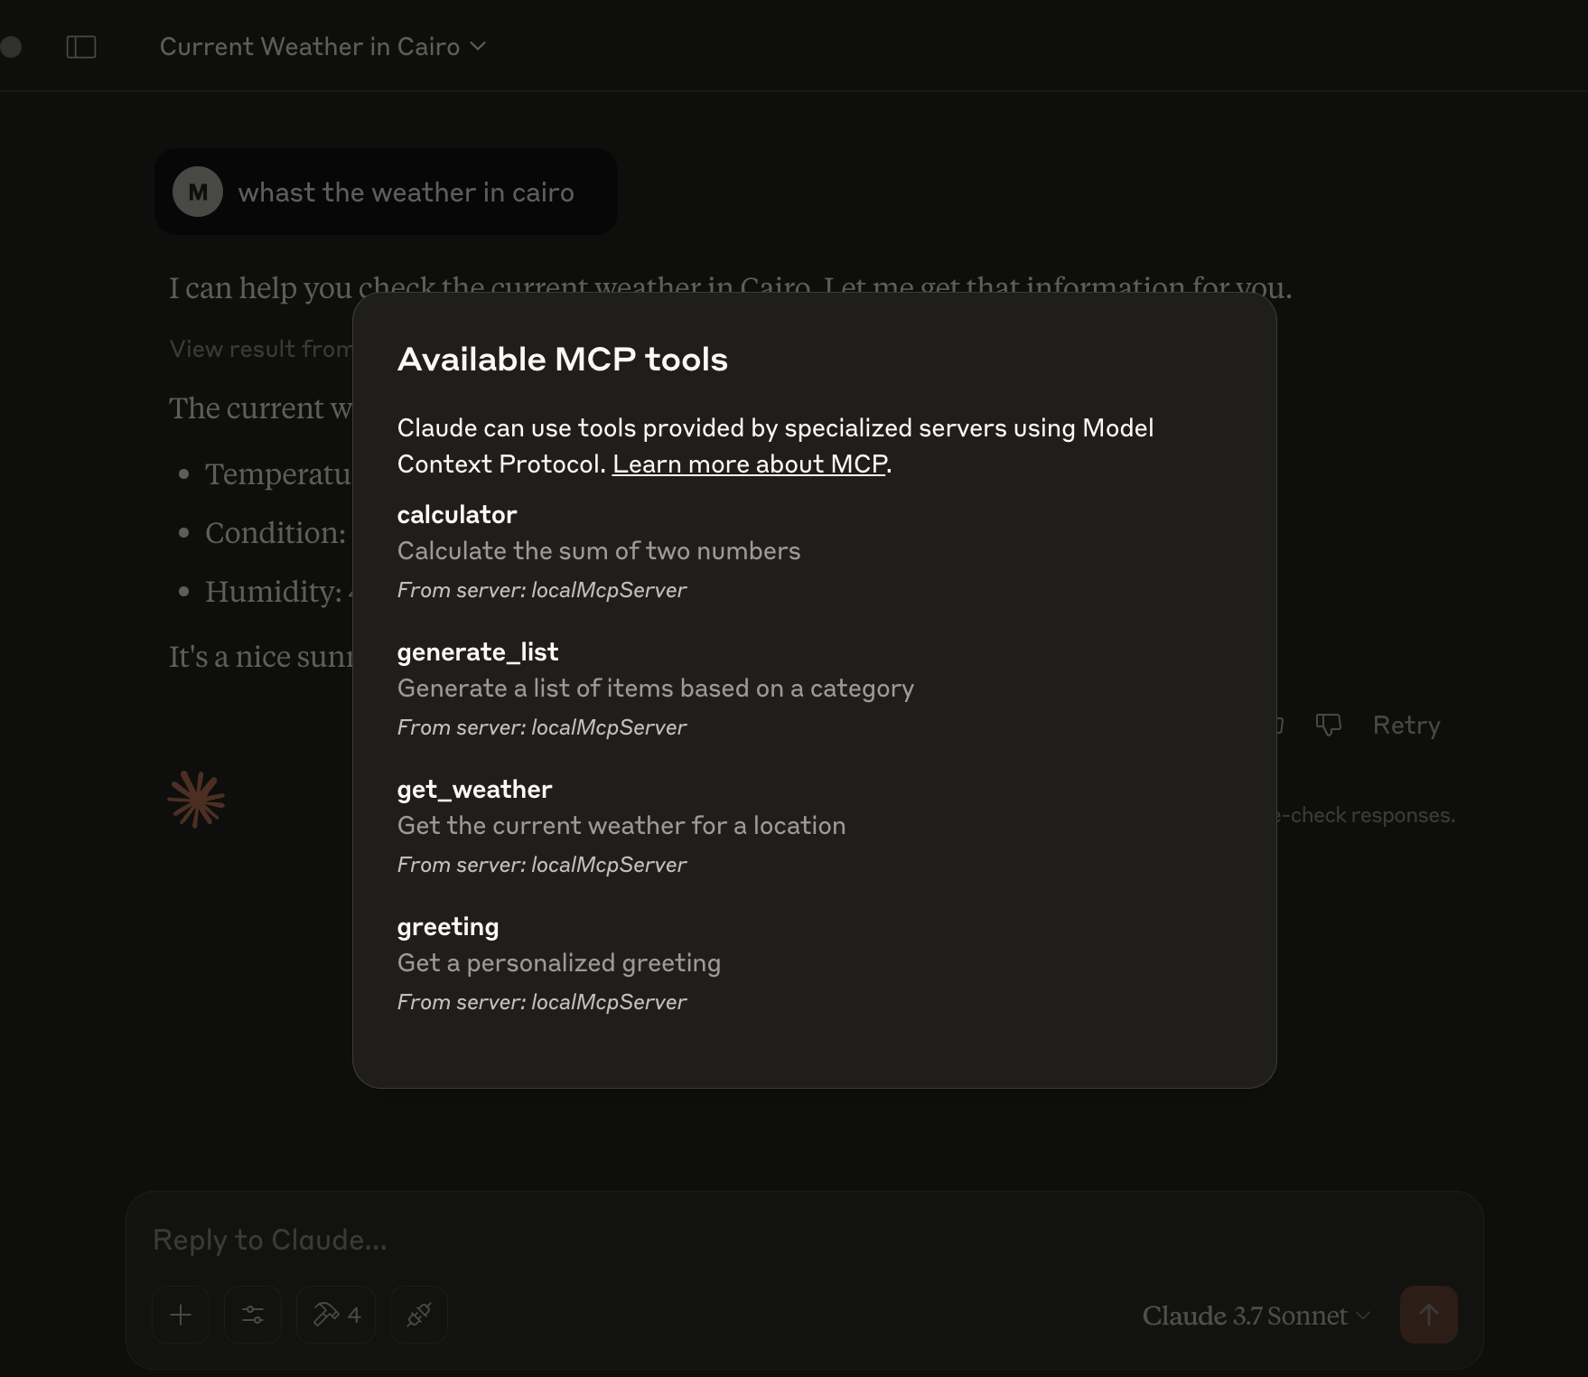Open Learn more about MCP link
Viewport: 1588px width, 1377px height.
point(750,464)
